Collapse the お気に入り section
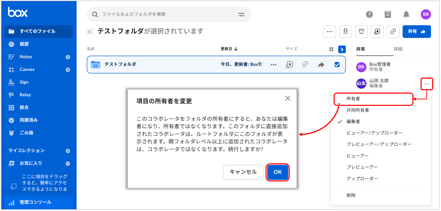Screen dimensions: 441x211 (68, 163)
